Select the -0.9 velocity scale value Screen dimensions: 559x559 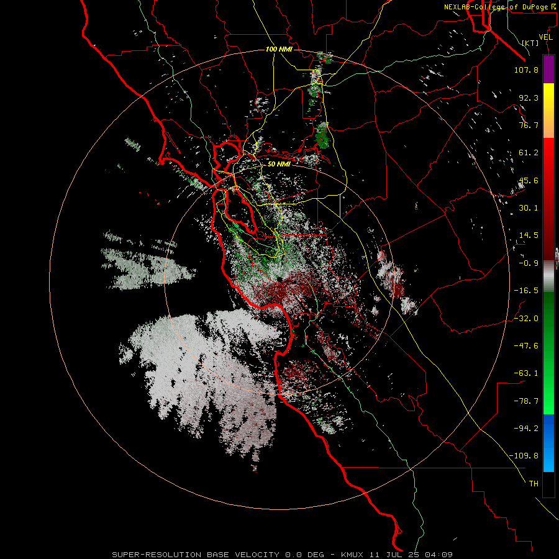click(x=529, y=263)
